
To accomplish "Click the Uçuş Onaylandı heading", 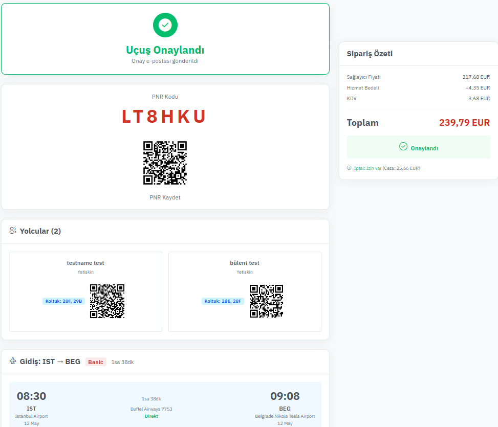I will [x=165, y=50].
